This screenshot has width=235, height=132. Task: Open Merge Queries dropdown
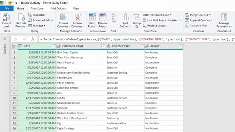(x=198, y=15)
